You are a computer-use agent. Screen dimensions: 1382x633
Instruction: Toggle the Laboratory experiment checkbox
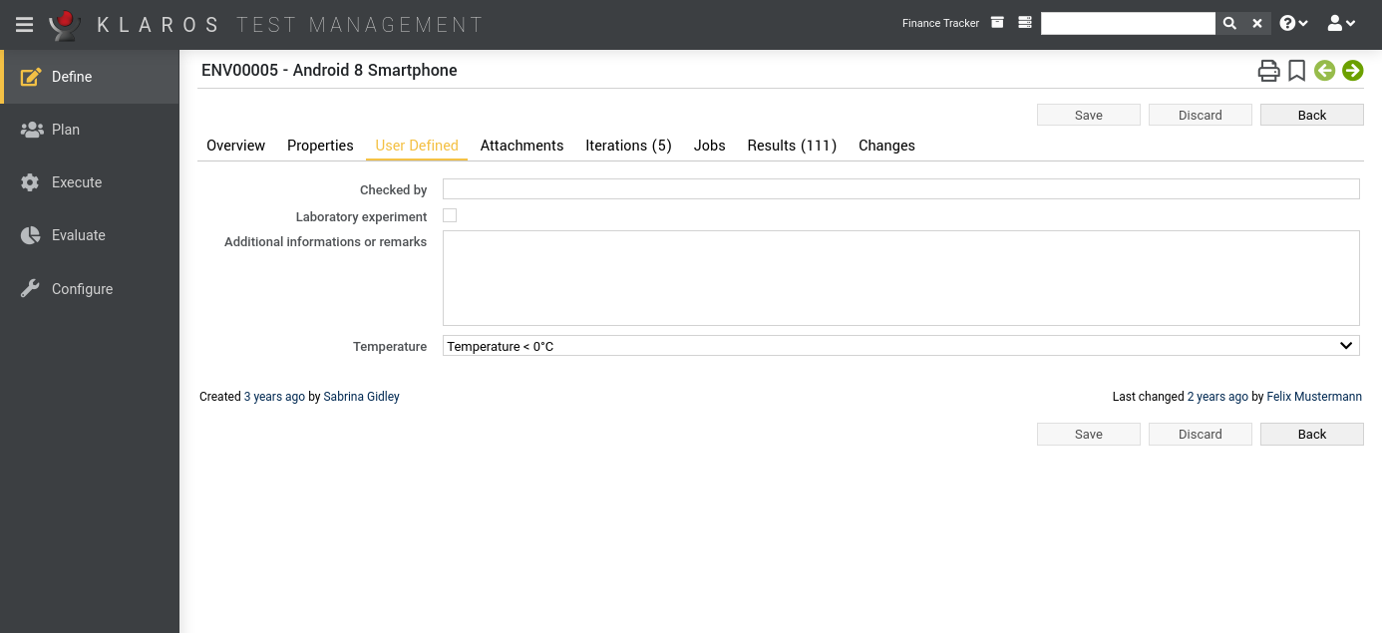click(x=450, y=215)
